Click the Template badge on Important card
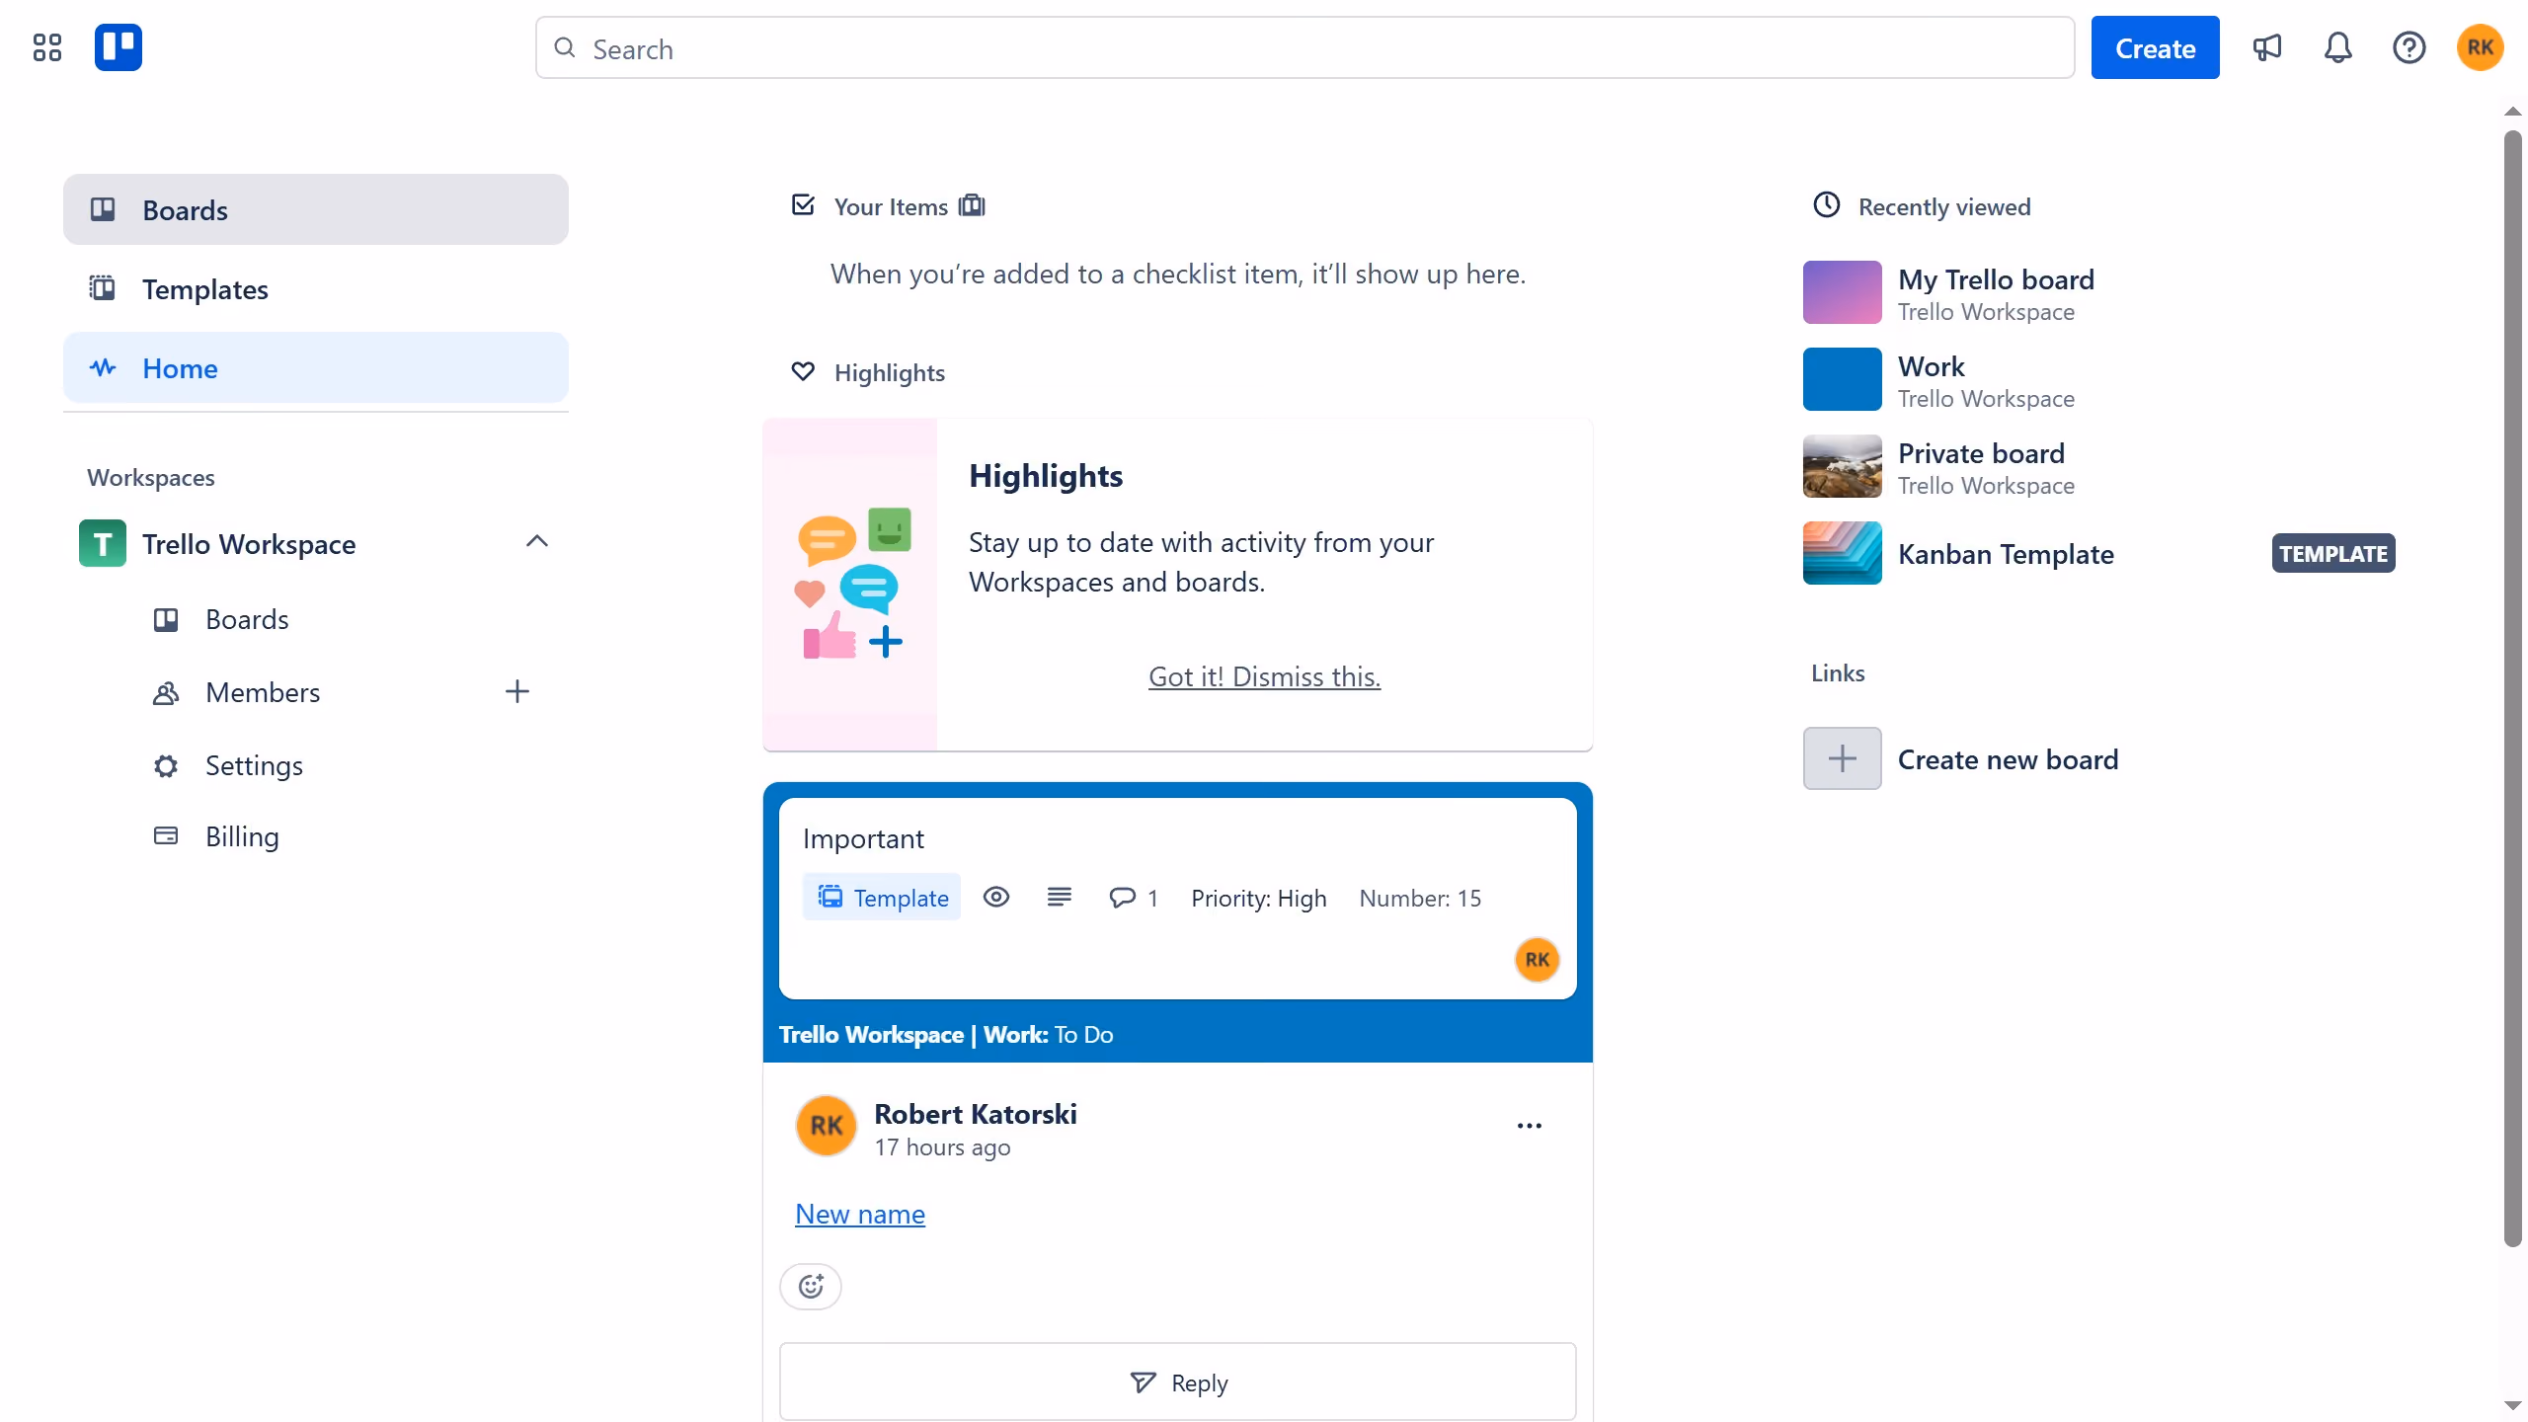This screenshot has width=2528, height=1422. pyautogui.click(x=881, y=897)
